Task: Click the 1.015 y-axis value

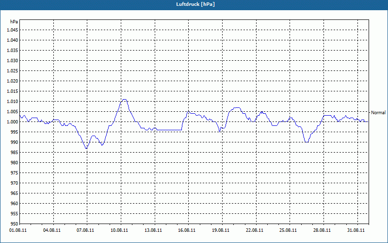Action: [13, 91]
